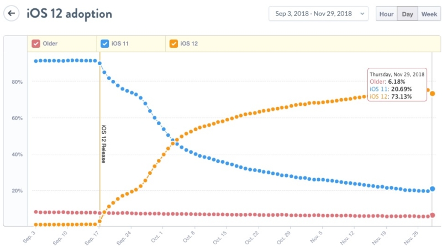Image resolution: width=442 pixels, height=252 pixels.
Task: Toggle the Older series checkbox
Action: tap(36, 44)
